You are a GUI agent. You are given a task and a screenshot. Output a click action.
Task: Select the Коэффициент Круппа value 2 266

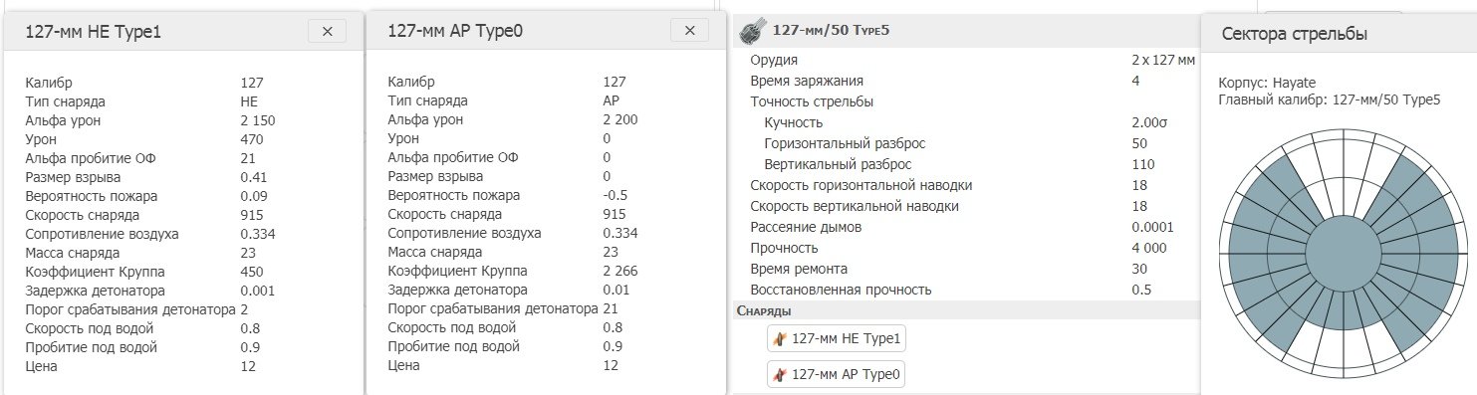pyautogui.click(x=620, y=271)
